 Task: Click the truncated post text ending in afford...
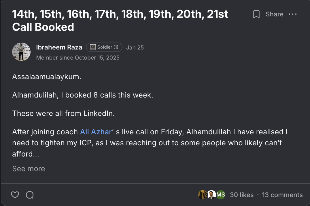[150, 143]
